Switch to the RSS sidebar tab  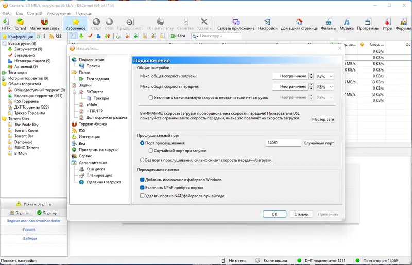click(x=56, y=36)
